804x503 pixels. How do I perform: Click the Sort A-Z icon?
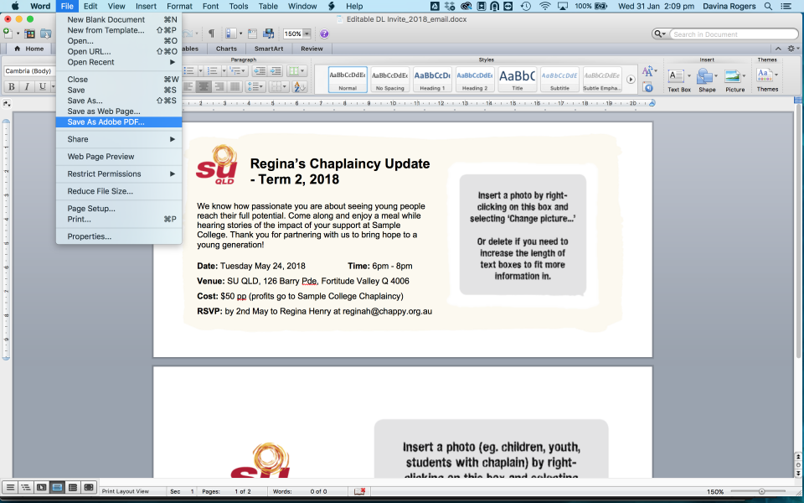click(300, 86)
